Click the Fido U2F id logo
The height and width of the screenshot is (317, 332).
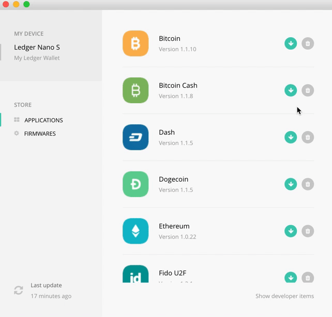(x=135, y=274)
